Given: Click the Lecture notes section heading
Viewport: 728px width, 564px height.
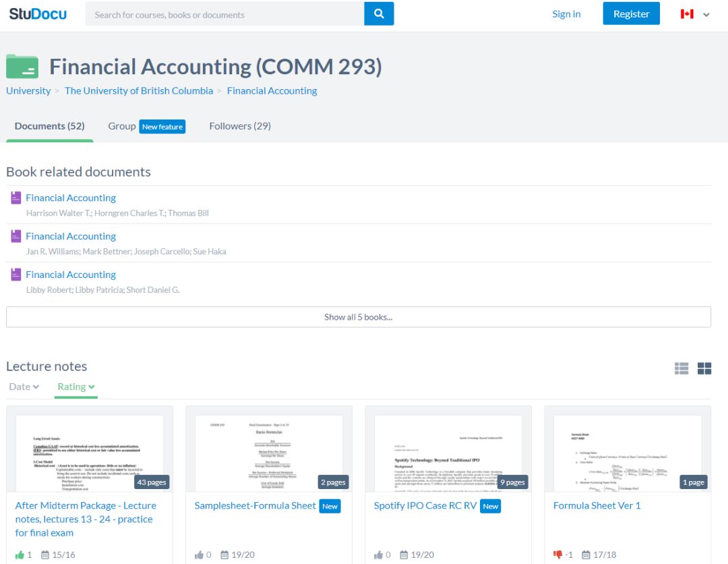Looking at the screenshot, I should [47, 366].
